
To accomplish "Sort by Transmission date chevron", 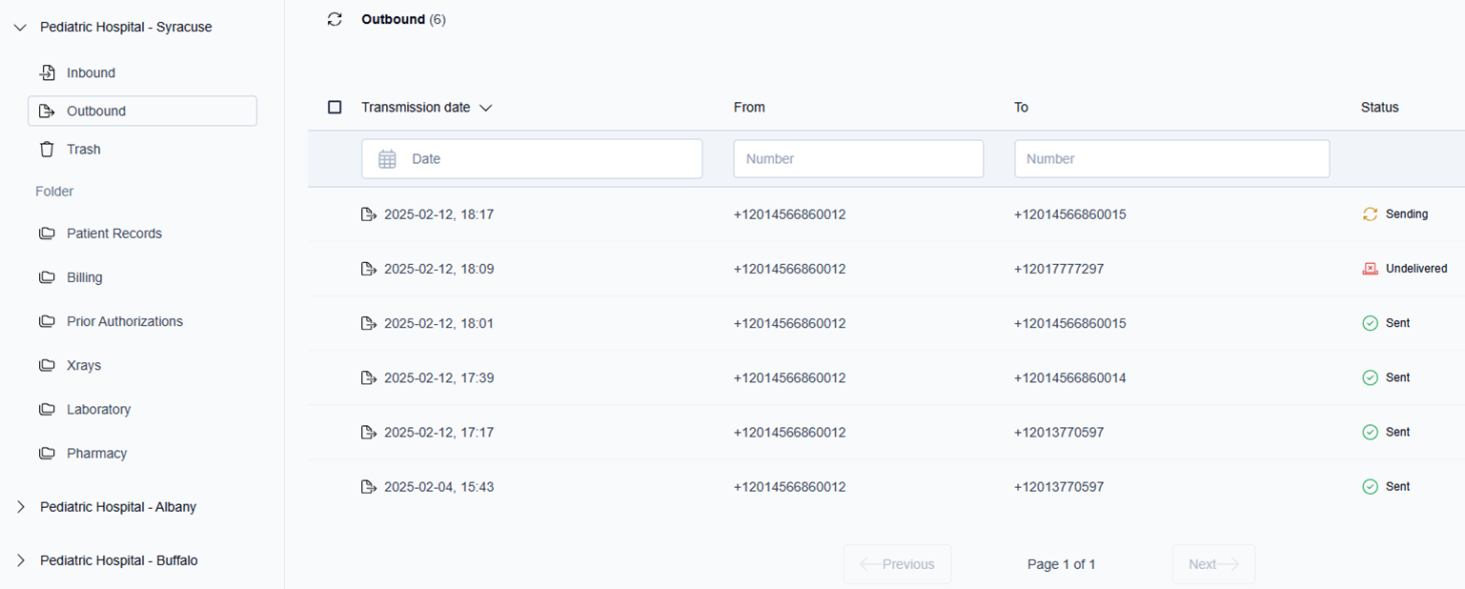I will tap(486, 108).
